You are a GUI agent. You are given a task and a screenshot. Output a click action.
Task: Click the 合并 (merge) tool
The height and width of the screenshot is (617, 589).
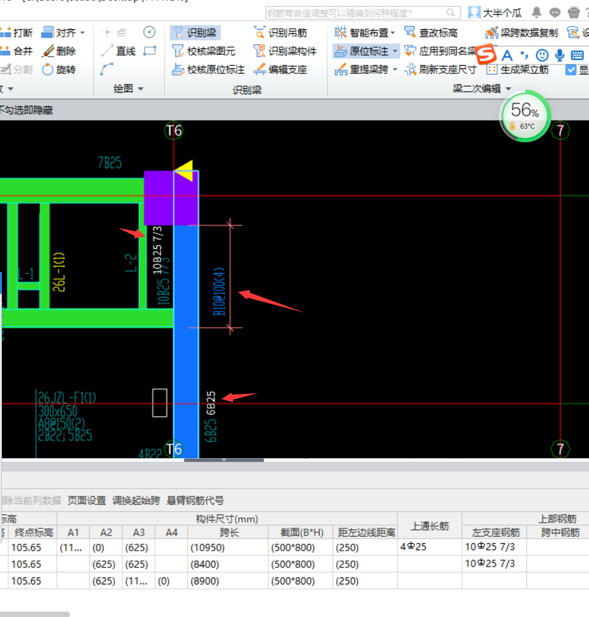[16, 51]
